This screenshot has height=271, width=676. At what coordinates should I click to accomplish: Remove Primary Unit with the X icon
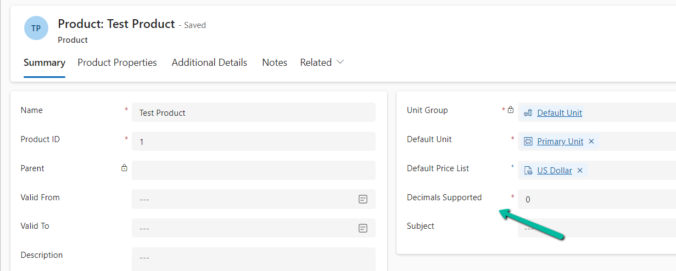(x=591, y=142)
